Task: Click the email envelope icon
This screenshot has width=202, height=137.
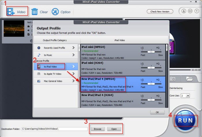Action: [x=190, y=11]
